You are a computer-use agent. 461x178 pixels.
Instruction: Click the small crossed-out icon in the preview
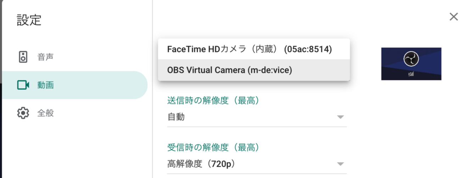coord(411,75)
